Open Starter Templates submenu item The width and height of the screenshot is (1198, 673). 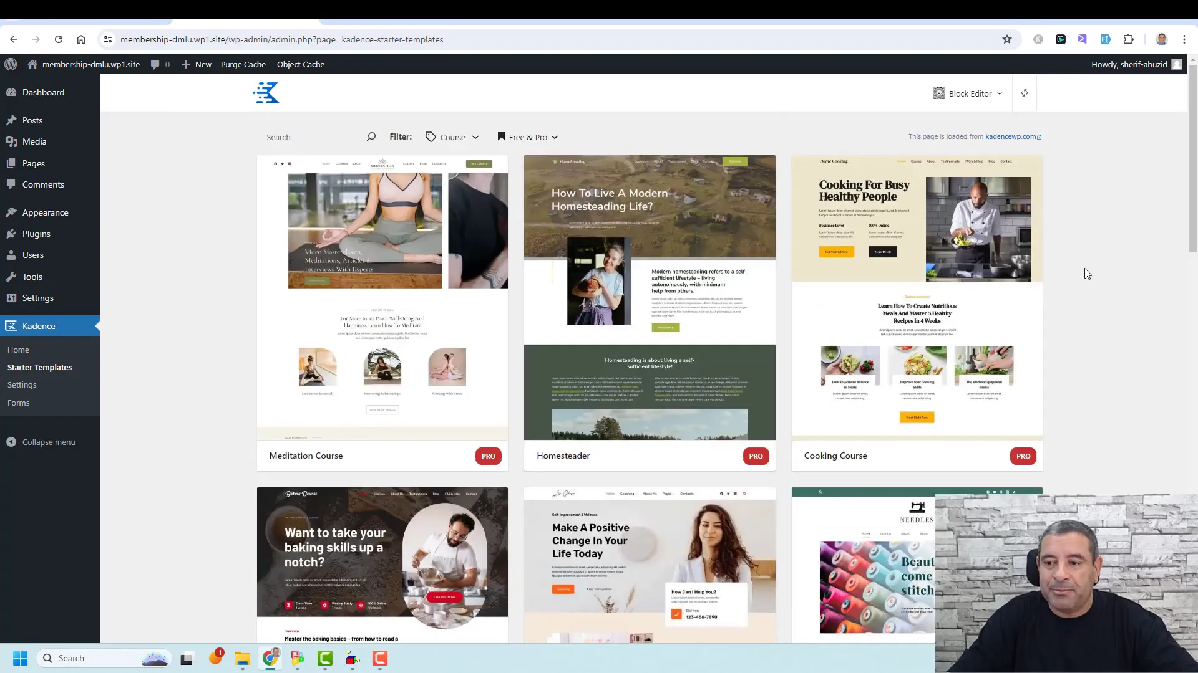pos(39,367)
